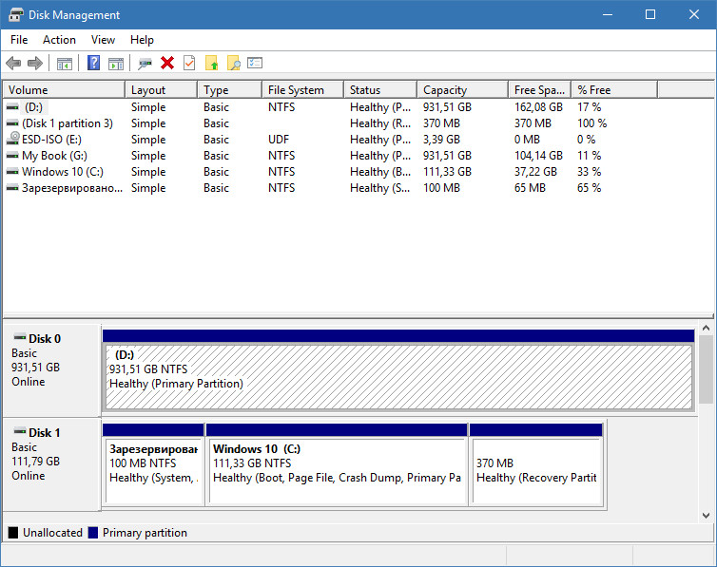Image resolution: width=717 pixels, height=567 pixels.
Task: Click the down arrow of the disk pane scrollbar
Action: pos(707,515)
